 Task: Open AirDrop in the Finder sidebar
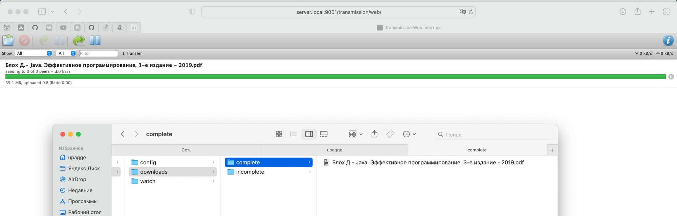point(77,179)
